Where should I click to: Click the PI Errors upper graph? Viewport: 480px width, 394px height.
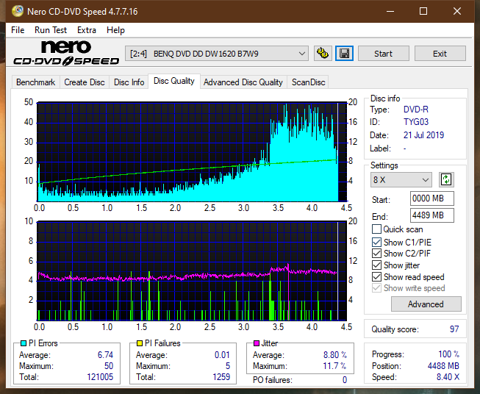click(192, 151)
